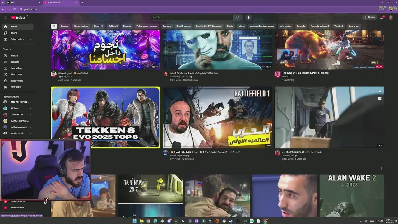This screenshot has width=398, height=224.
Task: Open Steam from taskbar
Action: (x=231, y=221)
